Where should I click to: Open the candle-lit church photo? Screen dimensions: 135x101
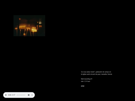tap(29, 26)
